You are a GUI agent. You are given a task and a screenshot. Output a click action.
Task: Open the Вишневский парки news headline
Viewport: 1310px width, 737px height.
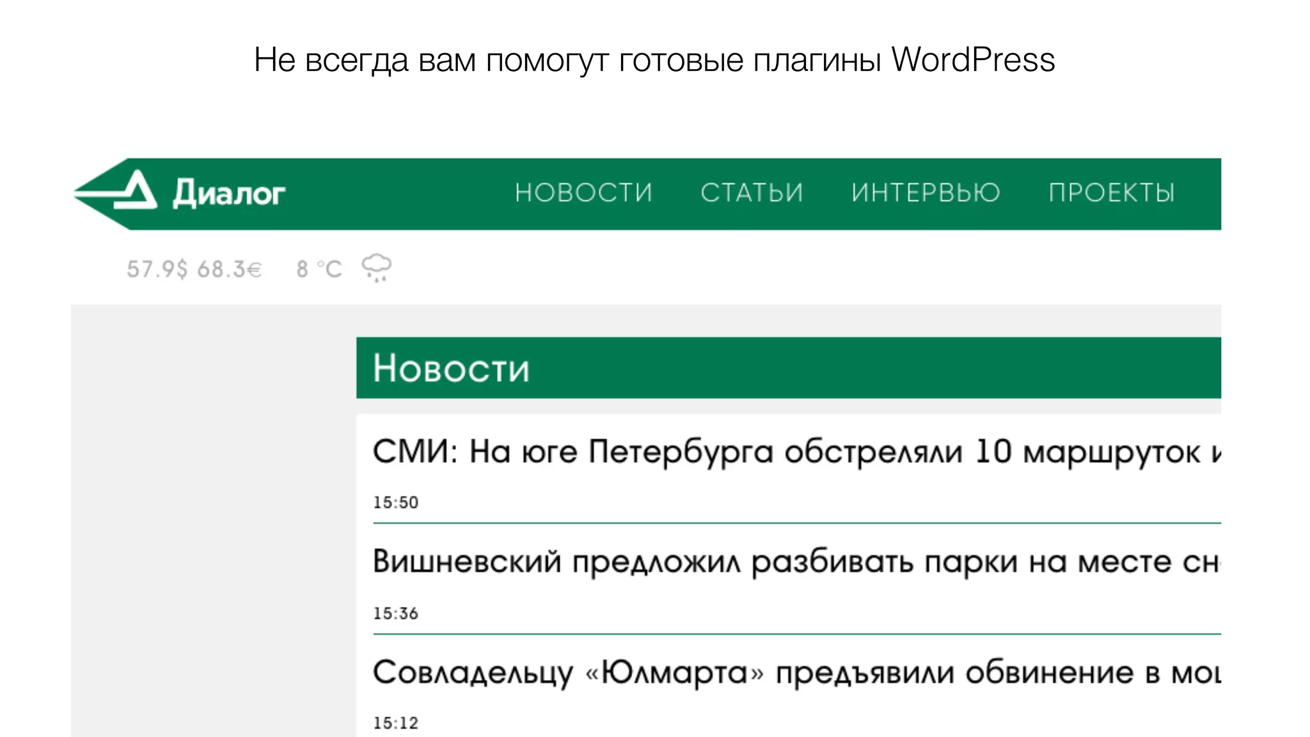coord(797,562)
